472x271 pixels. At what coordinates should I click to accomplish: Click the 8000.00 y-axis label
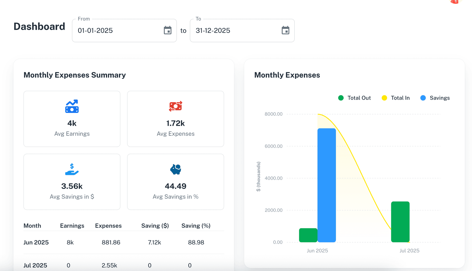[274, 114]
